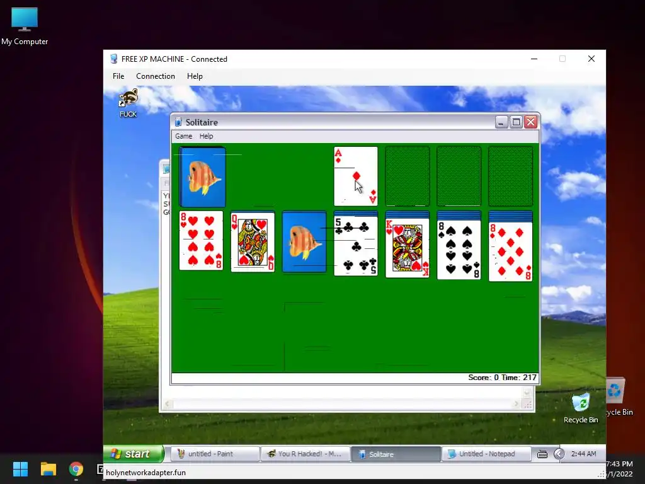Click right scroll arrow of background window

point(517,404)
